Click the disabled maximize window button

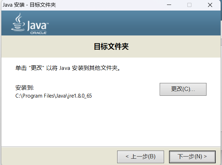pos(189,5)
